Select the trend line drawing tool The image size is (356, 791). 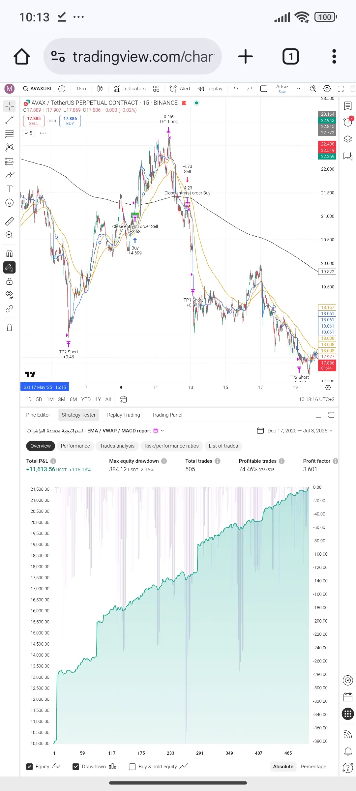(10, 120)
